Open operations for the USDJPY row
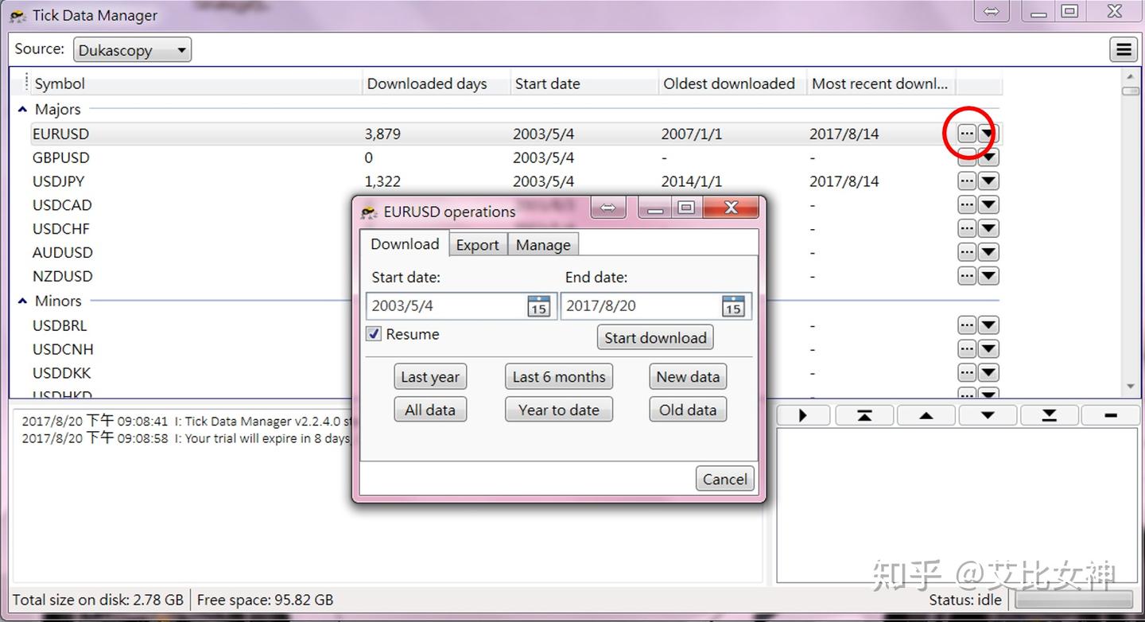The image size is (1145, 622). (967, 181)
